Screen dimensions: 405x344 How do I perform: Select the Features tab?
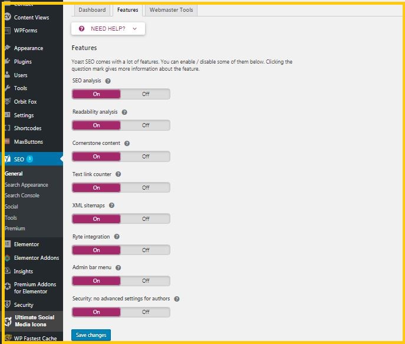pos(127,10)
